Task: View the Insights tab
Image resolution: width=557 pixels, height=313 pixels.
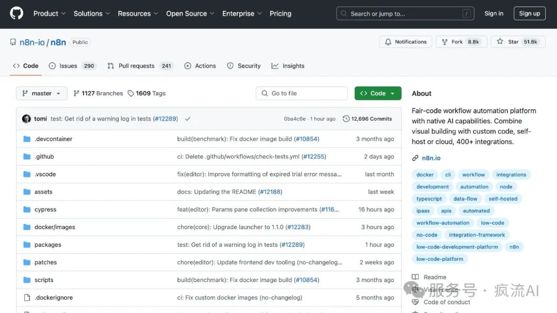Action: coord(288,65)
